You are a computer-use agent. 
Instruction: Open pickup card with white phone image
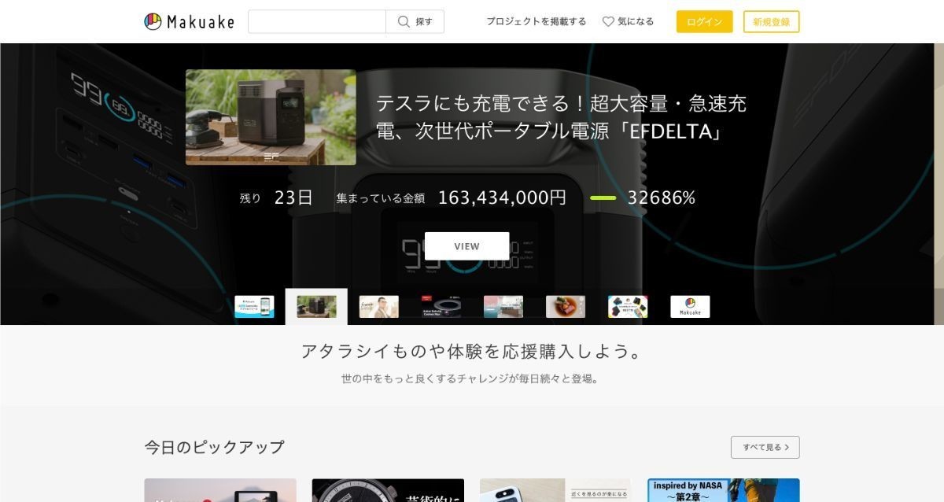[555, 490]
